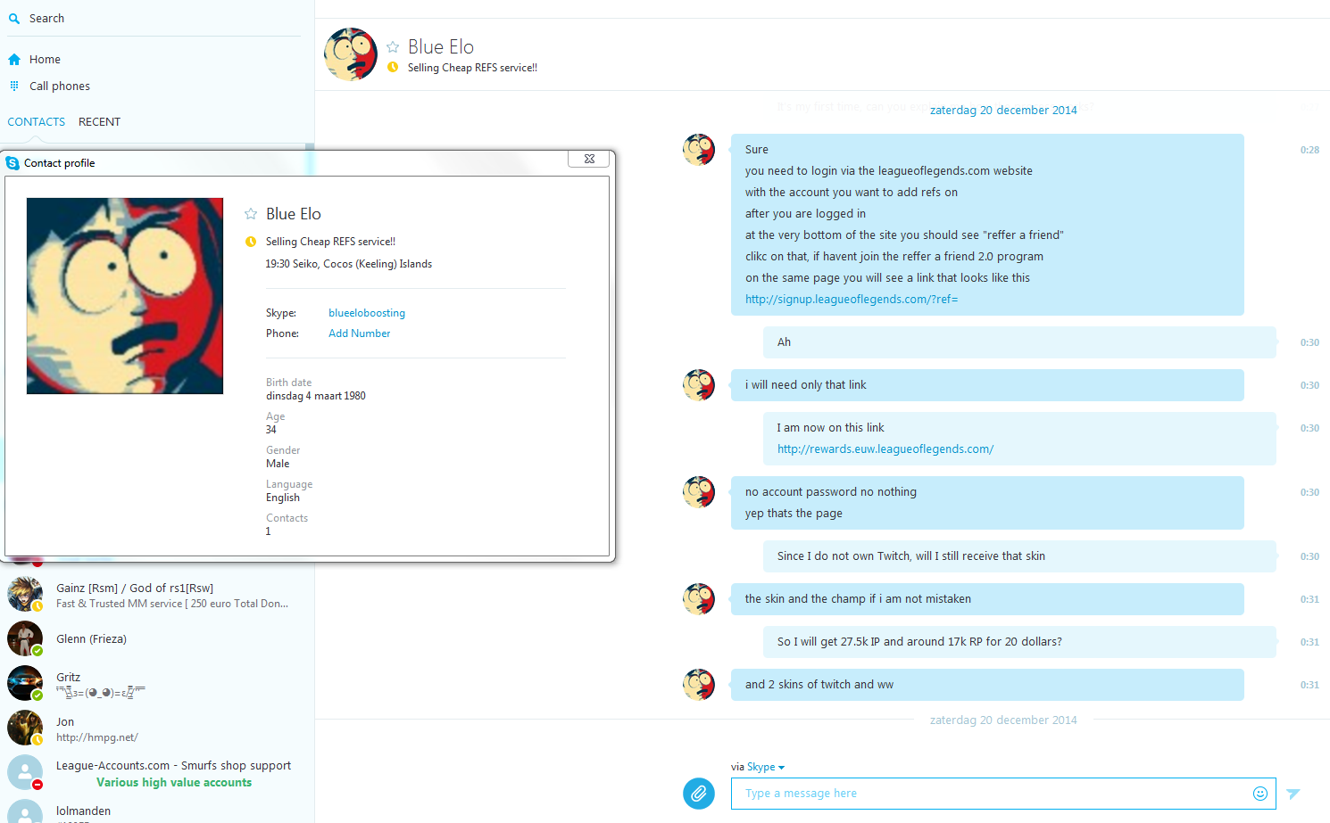Open the rewards.euw.leagueoflegends.com link
Image resolution: width=1330 pixels, height=823 pixels.
(885, 449)
